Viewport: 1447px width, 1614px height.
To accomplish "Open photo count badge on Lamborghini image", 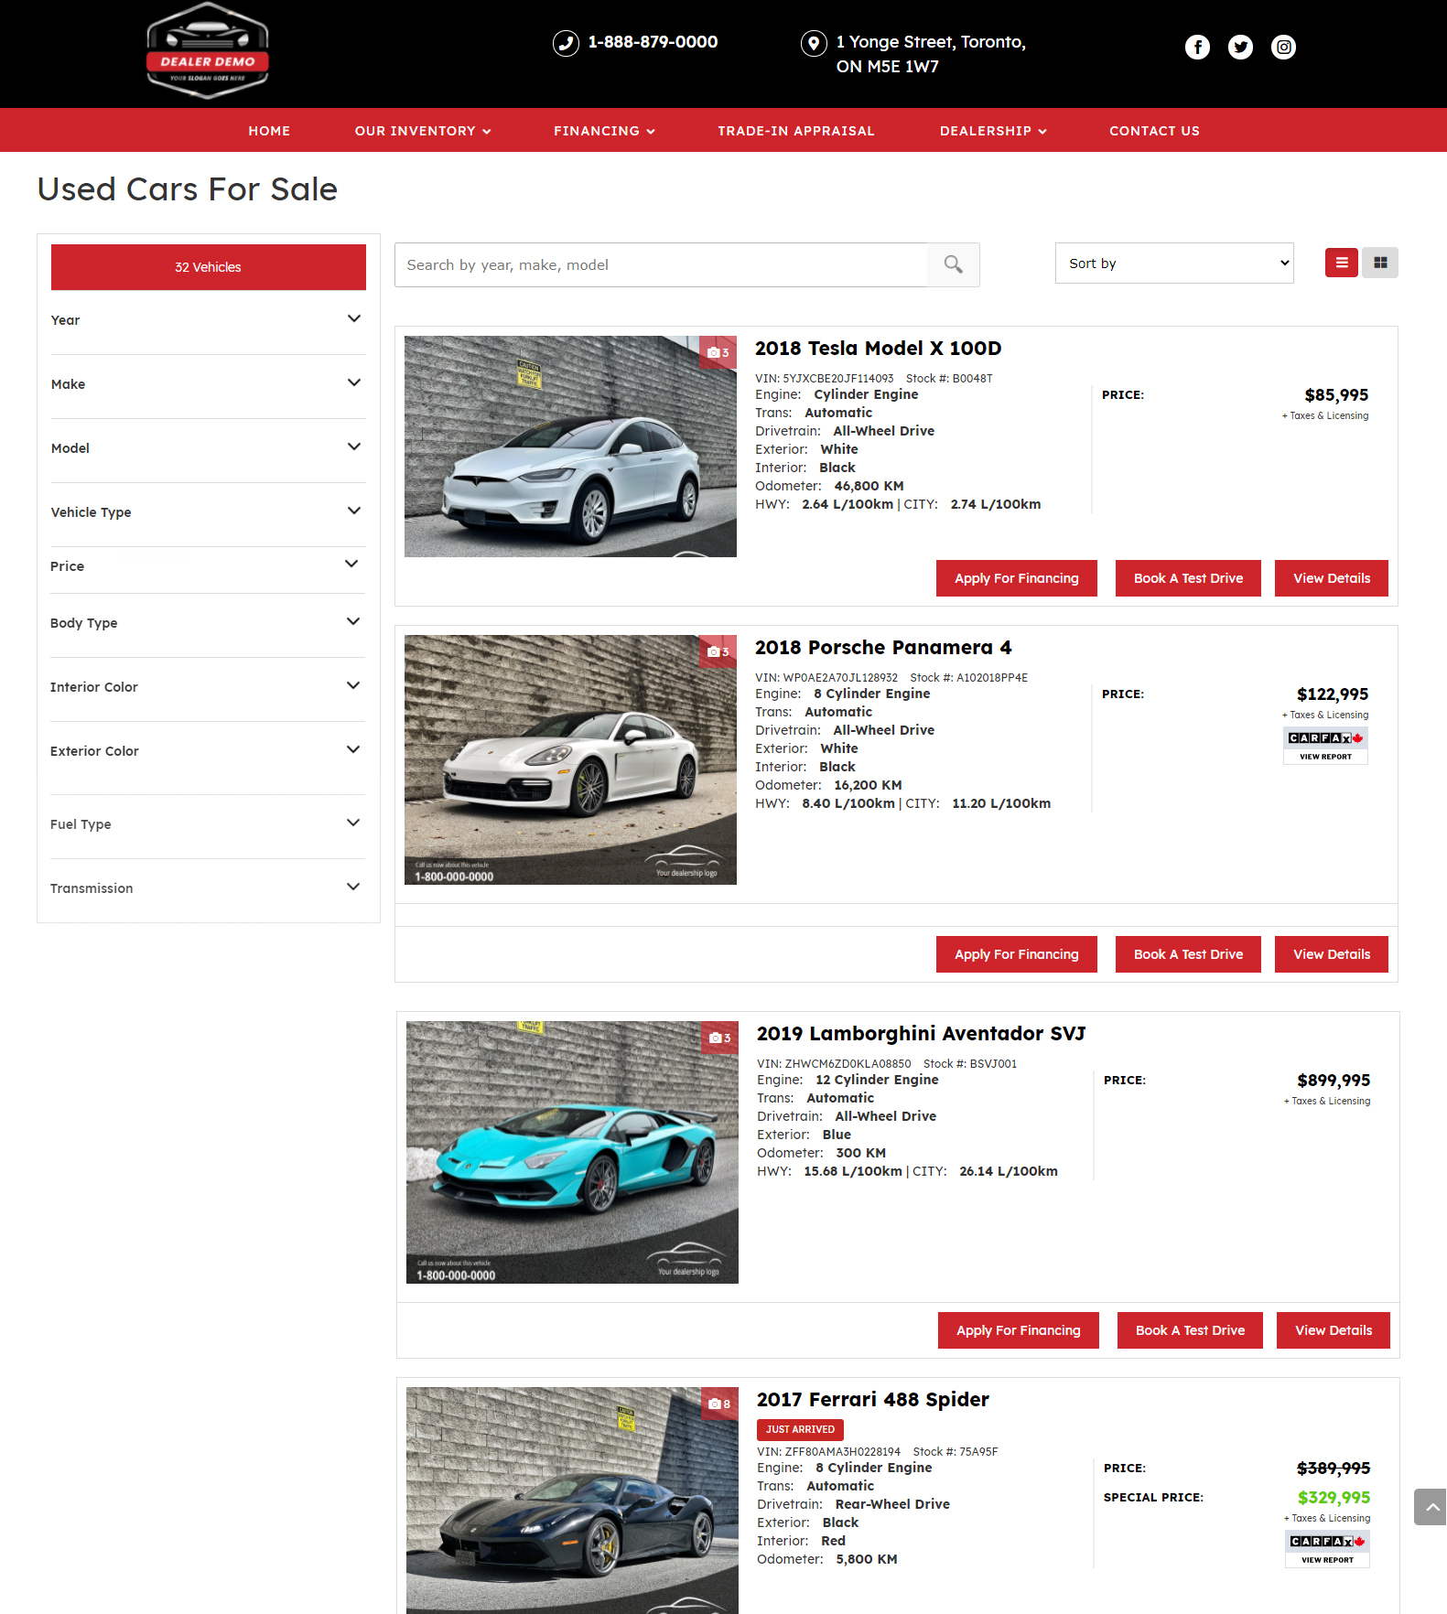I will pyautogui.click(x=720, y=1038).
